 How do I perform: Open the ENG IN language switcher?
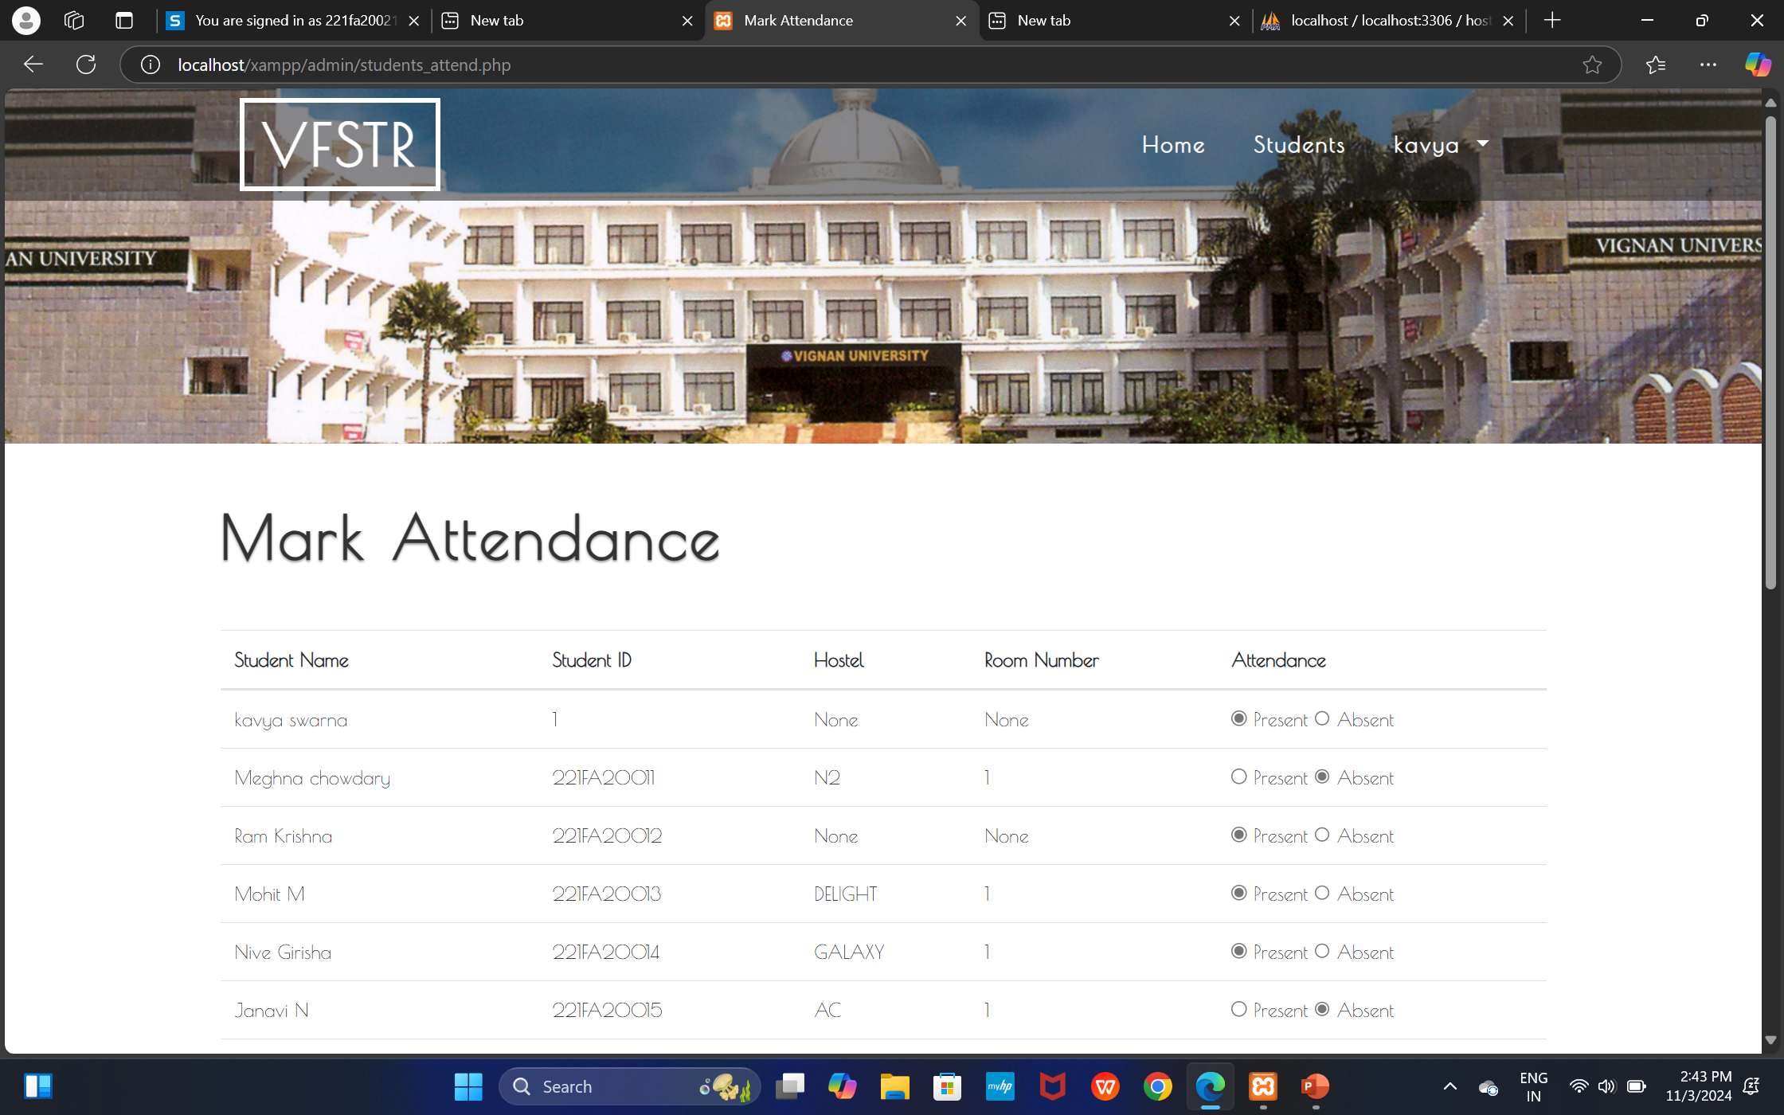(x=1533, y=1086)
